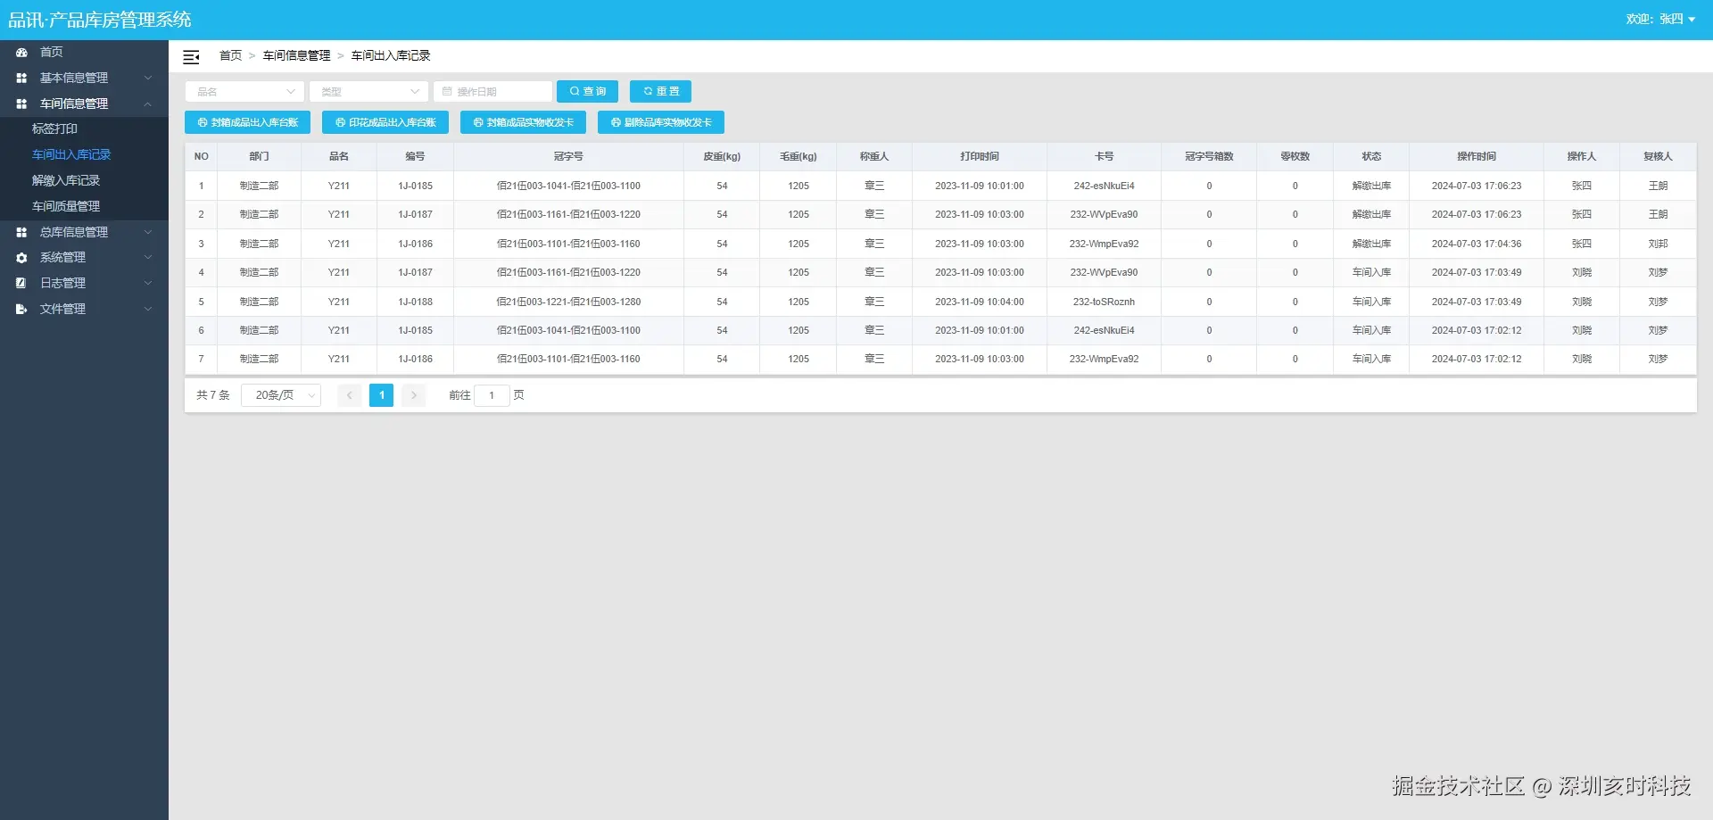Select the 1J-0188 编号 cell
This screenshot has width=1713, height=820.
tap(416, 302)
